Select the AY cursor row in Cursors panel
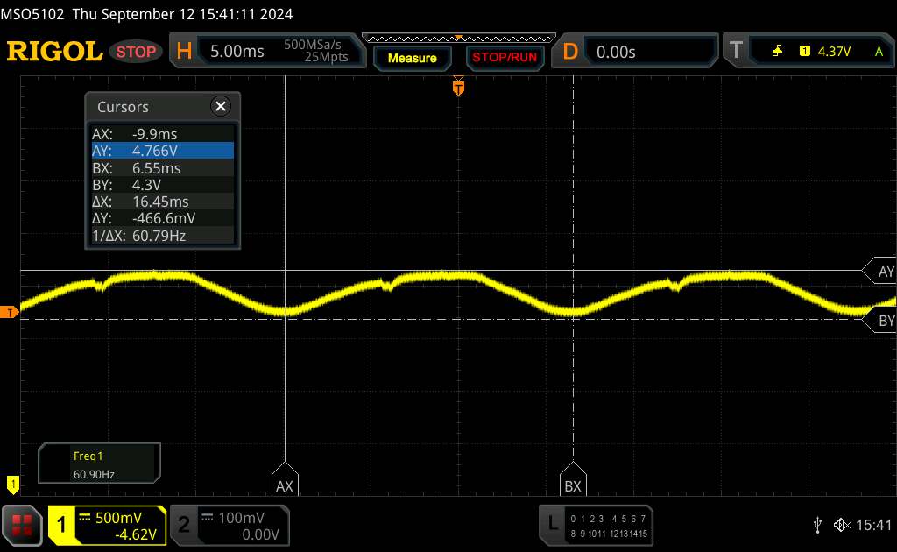This screenshot has height=552, width=897. pos(163,151)
